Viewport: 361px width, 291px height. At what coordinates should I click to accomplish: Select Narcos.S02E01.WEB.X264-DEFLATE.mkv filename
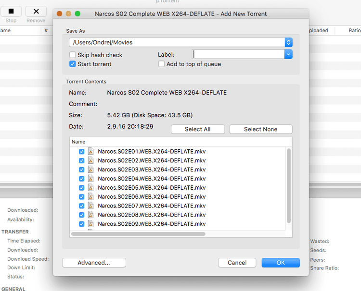click(152, 152)
